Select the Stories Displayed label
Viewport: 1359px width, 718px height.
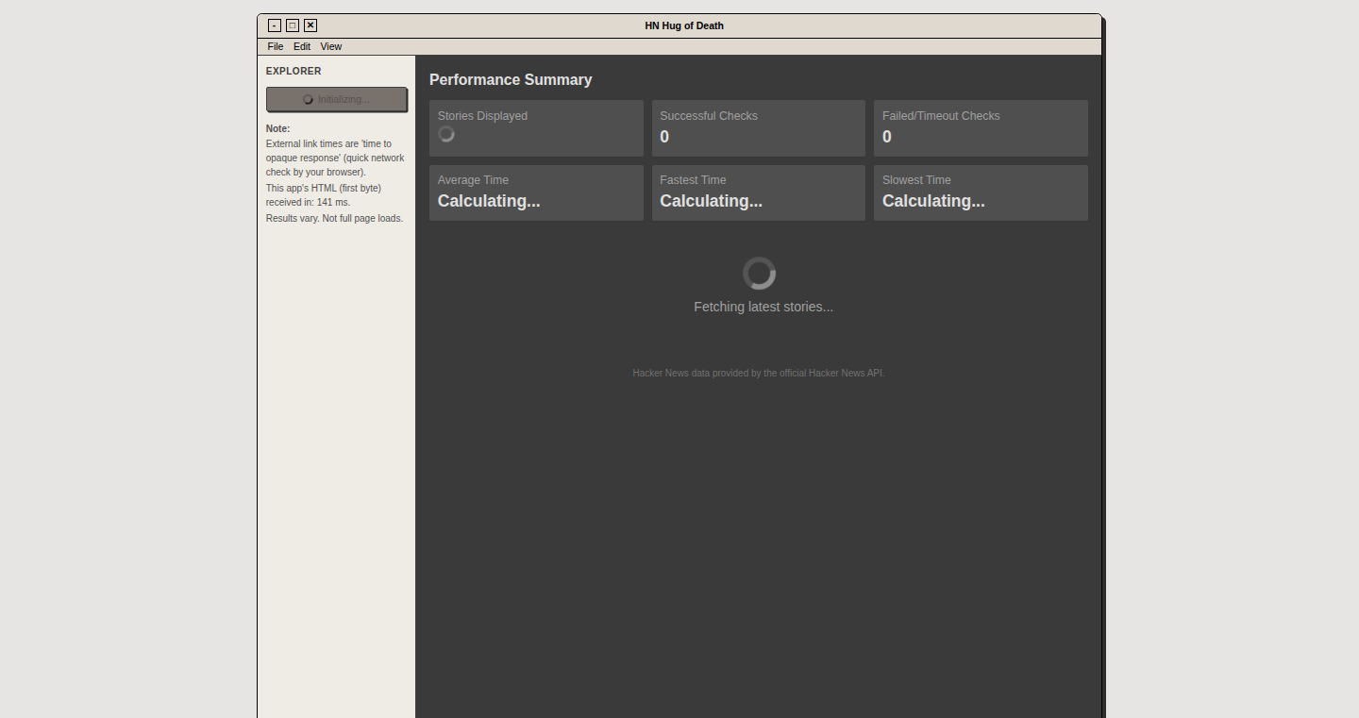[x=482, y=116]
